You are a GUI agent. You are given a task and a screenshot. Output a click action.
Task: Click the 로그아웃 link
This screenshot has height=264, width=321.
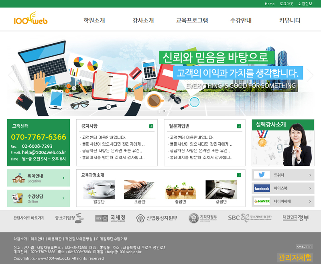pyautogui.click(x=286, y=4)
